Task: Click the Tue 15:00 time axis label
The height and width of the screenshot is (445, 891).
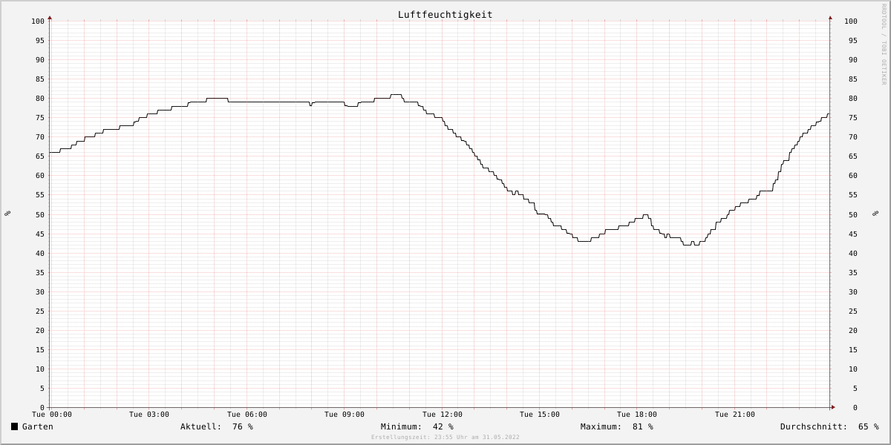Action: [x=540, y=415]
